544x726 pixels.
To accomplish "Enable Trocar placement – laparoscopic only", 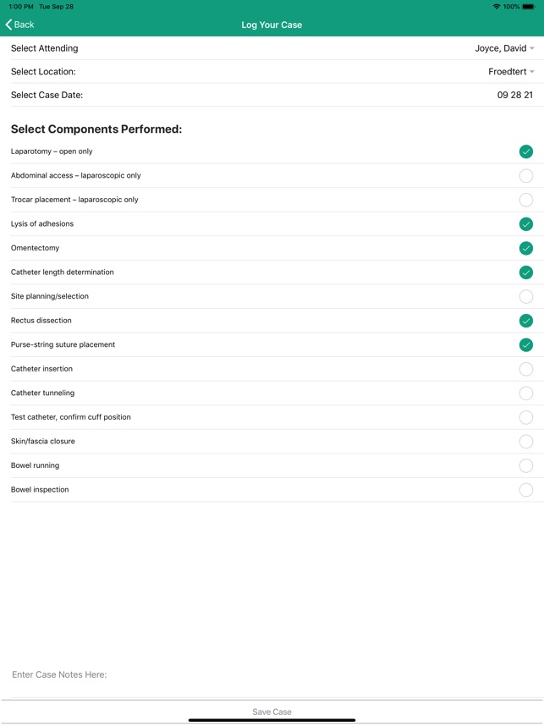I will pos(525,200).
